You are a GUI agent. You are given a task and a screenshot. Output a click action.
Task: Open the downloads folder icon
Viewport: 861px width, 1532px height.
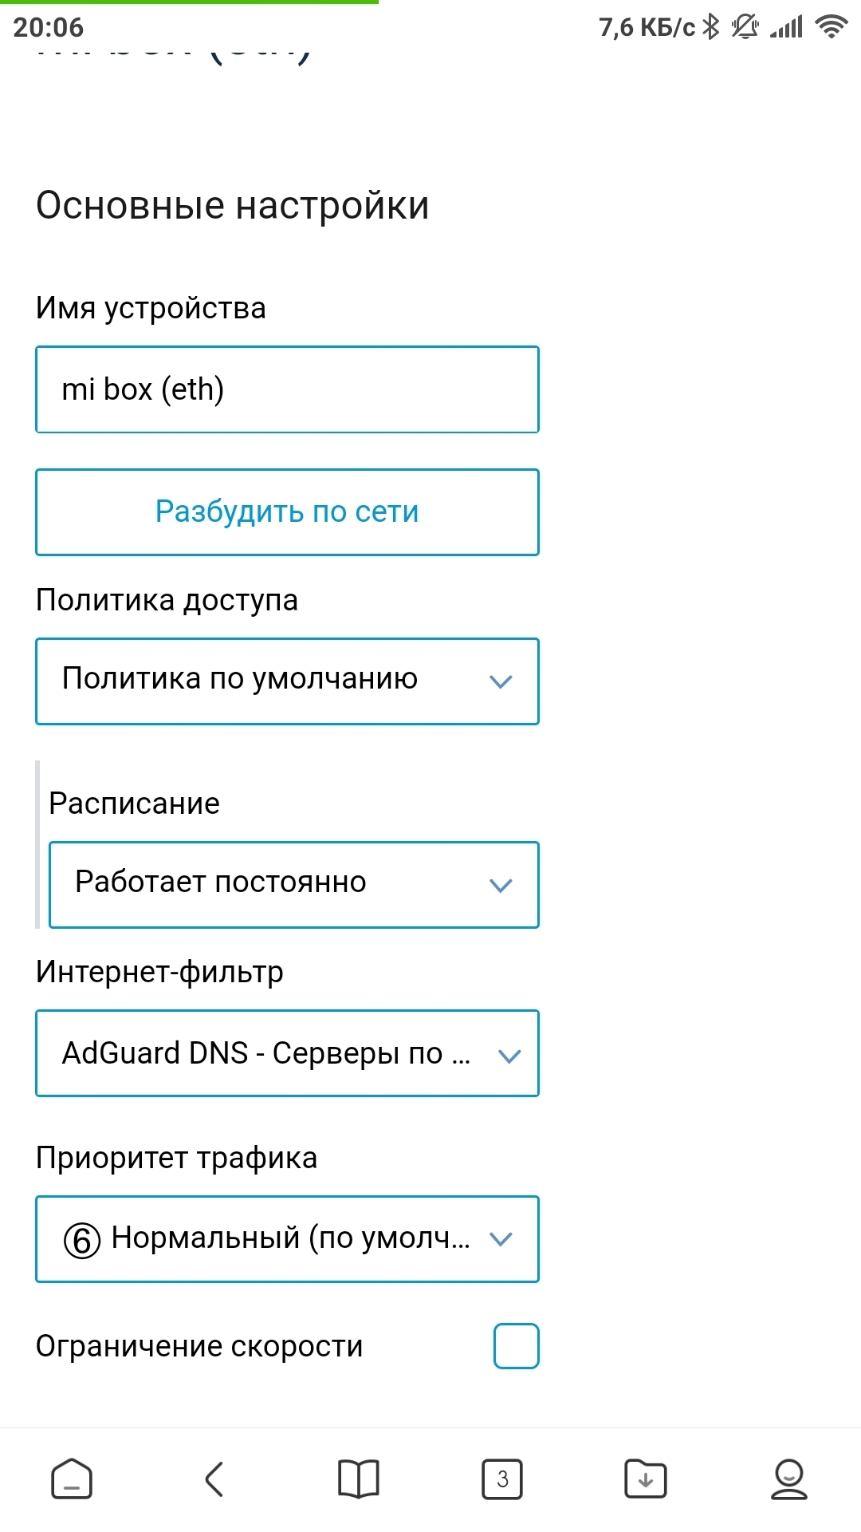646,1479
